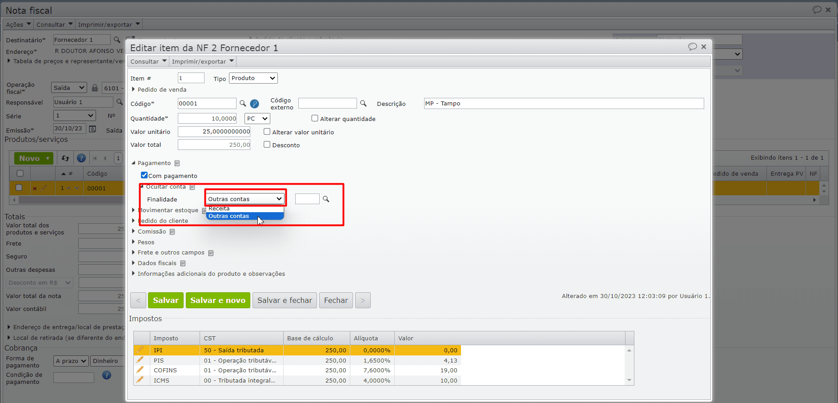The width and height of the screenshot is (838, 403).
Task: Click the blue round icon beside Código
Action: (254, 104)
